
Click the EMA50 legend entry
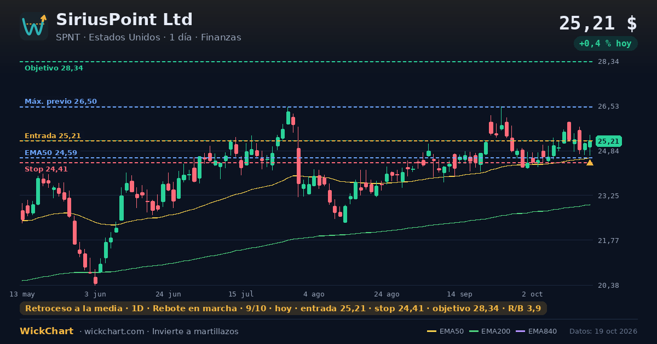pos(445,331)
